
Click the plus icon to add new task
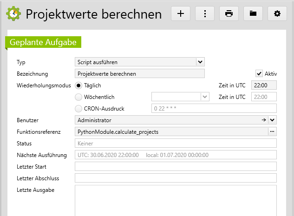tap(181, 13)
